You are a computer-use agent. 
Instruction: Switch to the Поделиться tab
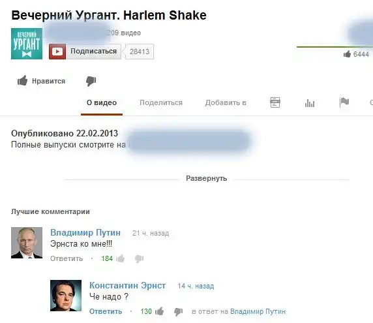click(x=161, y=102)
